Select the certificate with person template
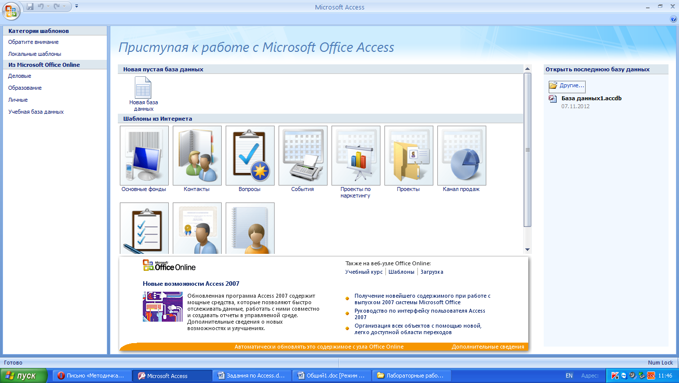Image resolution: width=679 pixels, height=383 pixels. pyautogui.click(x=197, y=228)
